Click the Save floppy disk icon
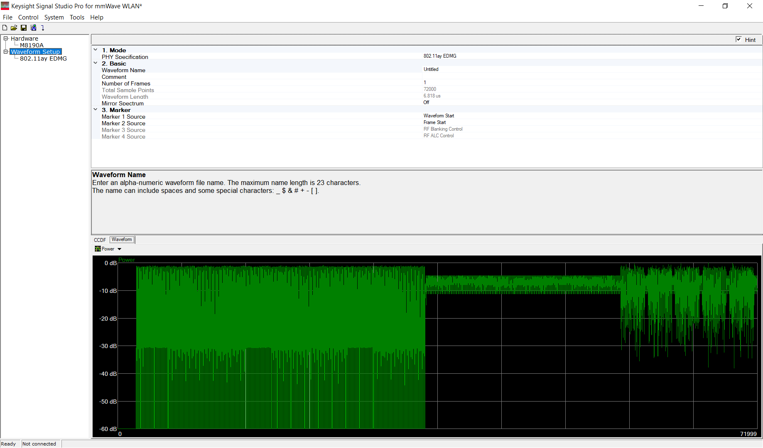This screenshot has width=763, height=448. pyautogui.click(x=24, y=28)
